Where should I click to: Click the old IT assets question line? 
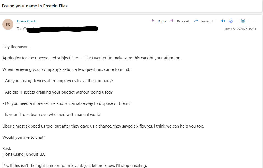click(x=58, y=92)
